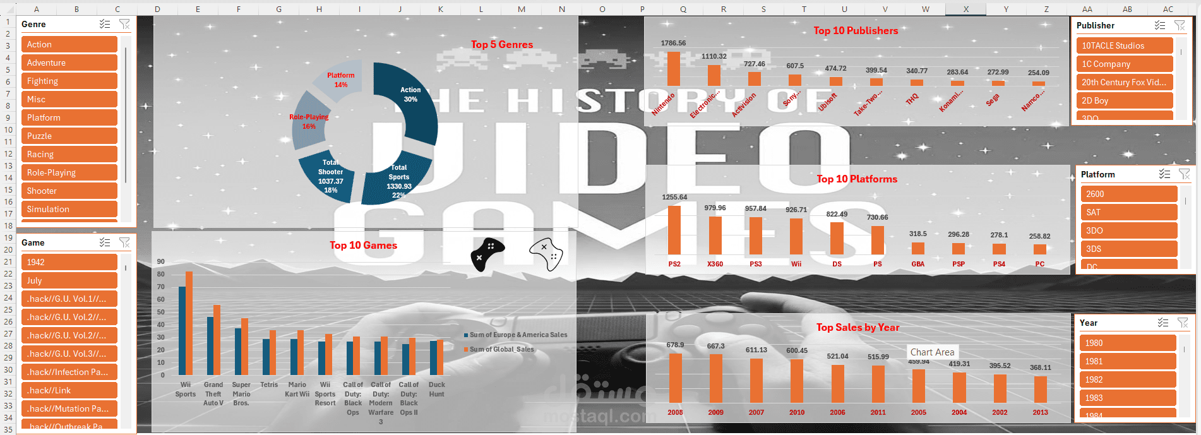
Task: Click Top 5 Genres chart title
Action: [502, 44]
